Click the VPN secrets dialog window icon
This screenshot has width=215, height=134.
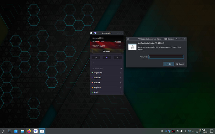tap(128, 39)
